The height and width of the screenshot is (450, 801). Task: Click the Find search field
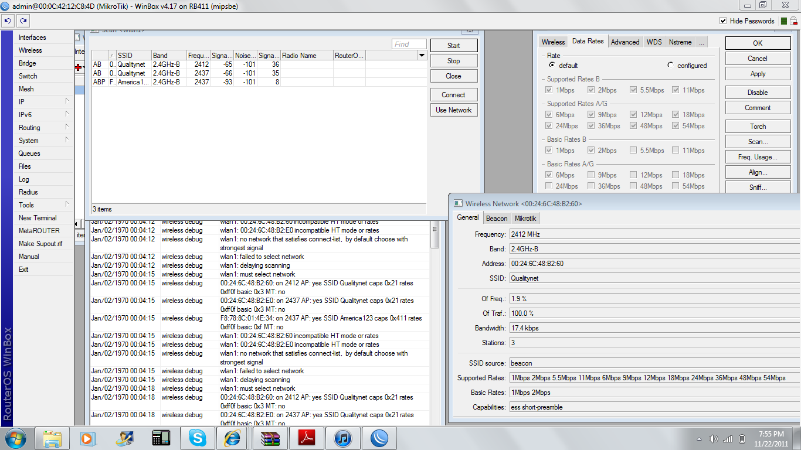pos(409,45)
